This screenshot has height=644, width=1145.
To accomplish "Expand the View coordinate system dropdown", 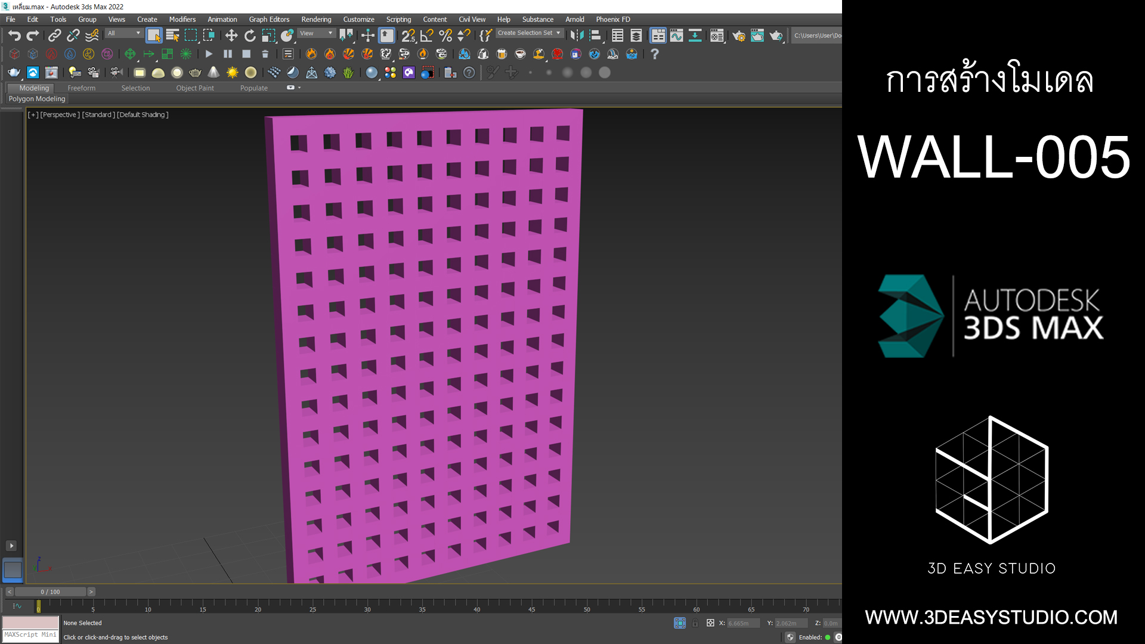I will [316, 33].
